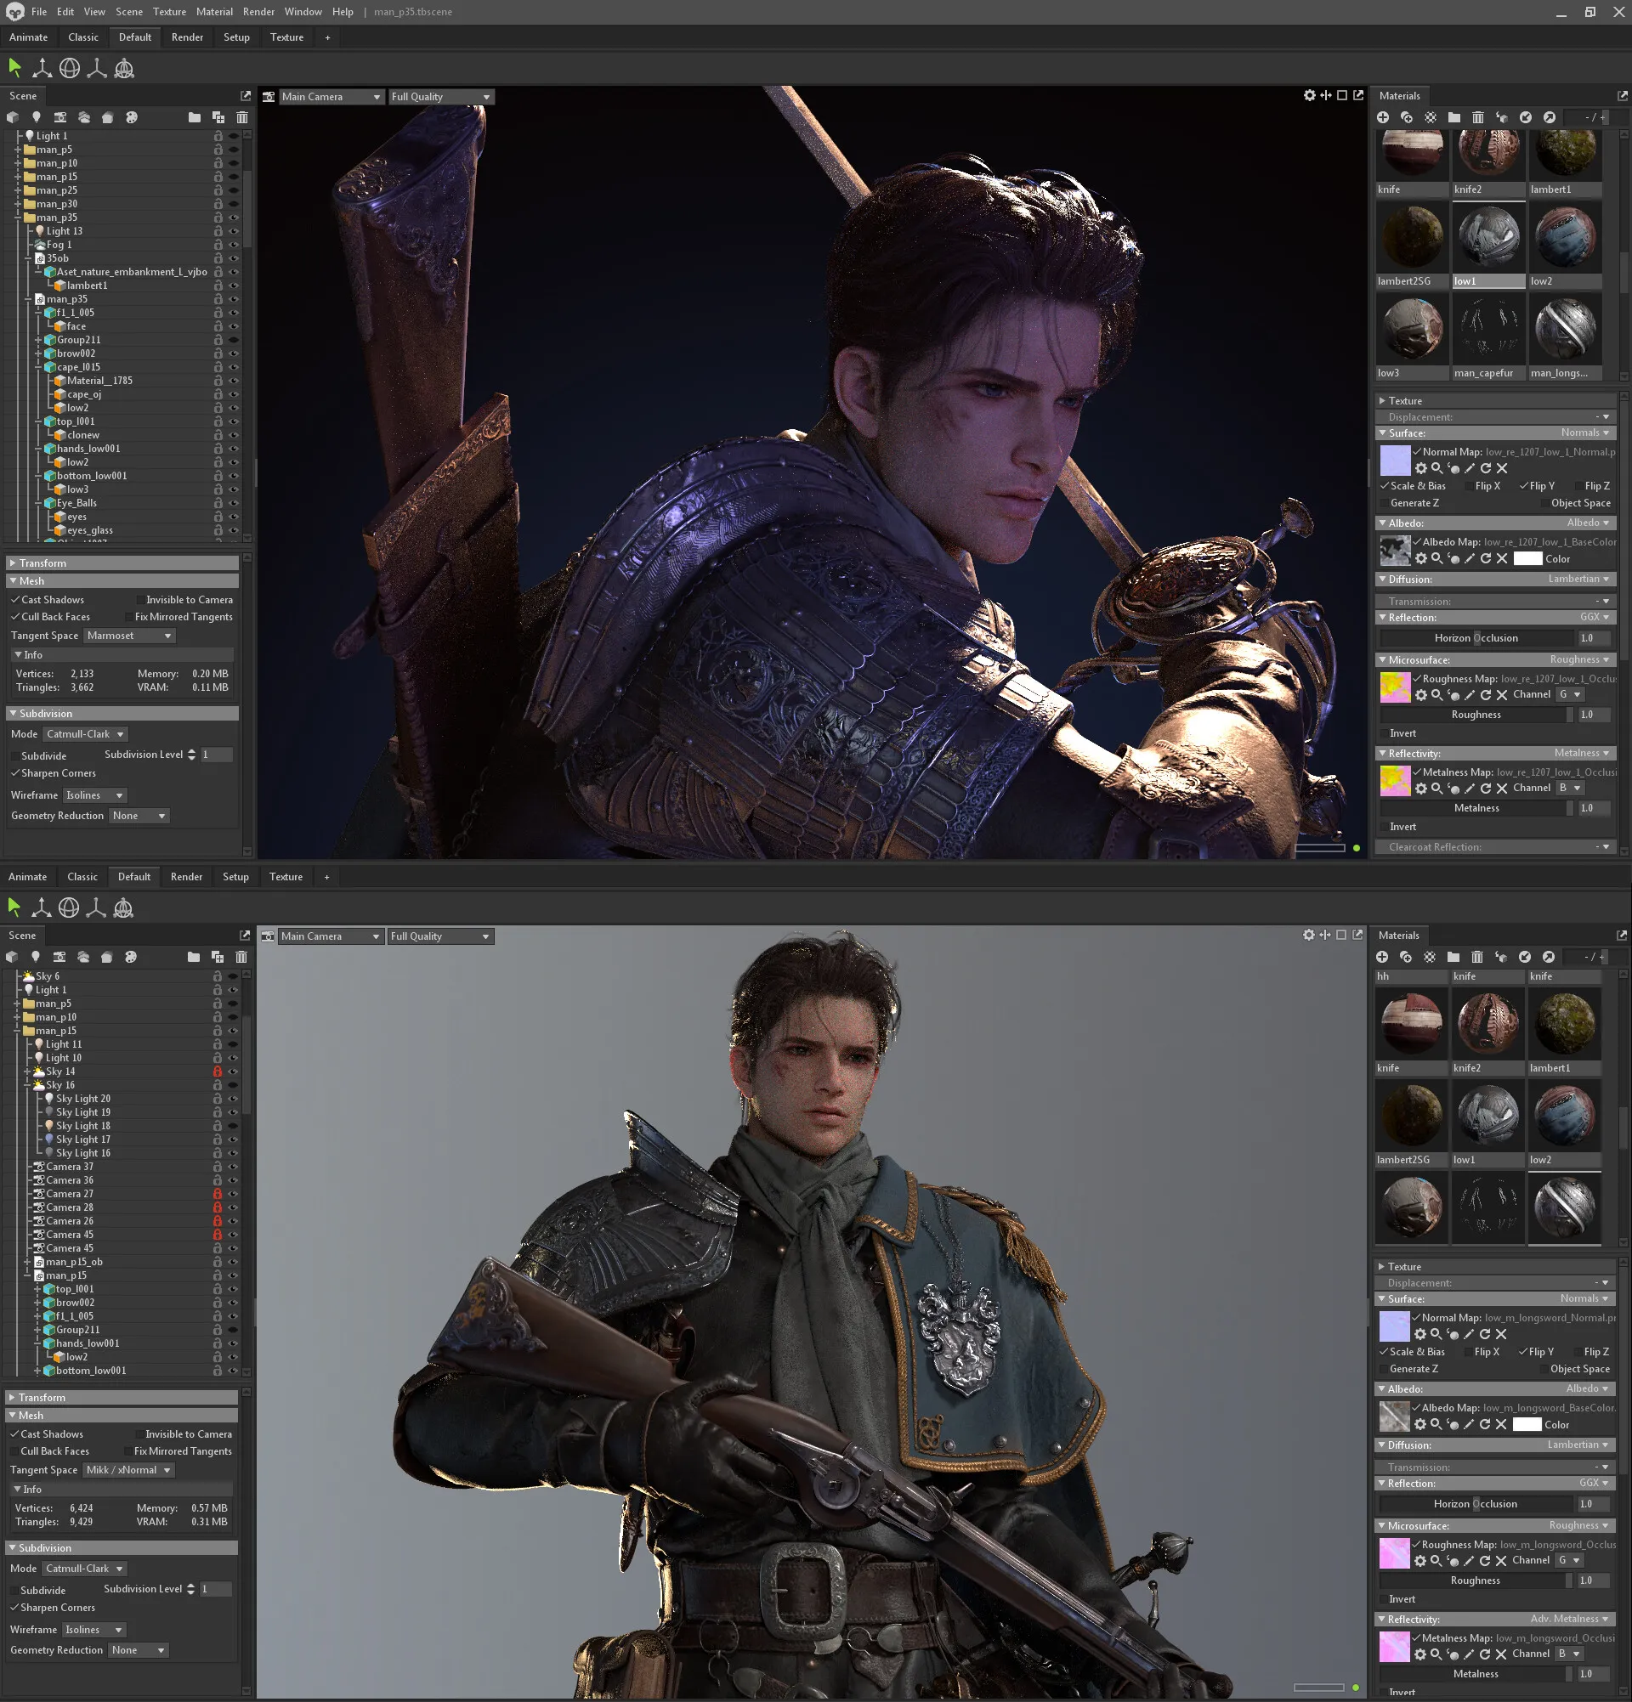Image resolution: width=1632 pixels, height=1702 pixels.
Task: Toggle the low_re_1207 Metalness Map checkbox
Action: (1417, 772)
